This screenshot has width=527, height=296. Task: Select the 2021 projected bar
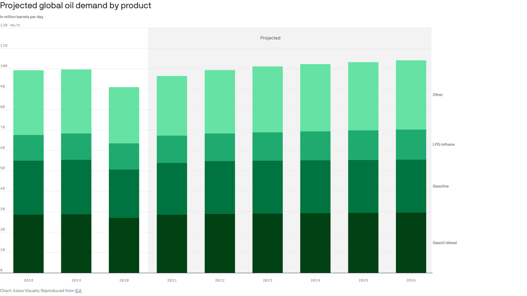[x=172, y=173]
